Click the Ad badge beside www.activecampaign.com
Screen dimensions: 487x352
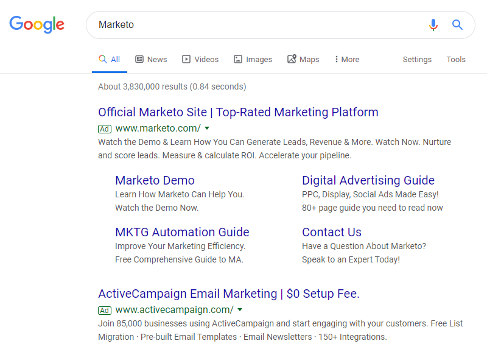(105, 311)
